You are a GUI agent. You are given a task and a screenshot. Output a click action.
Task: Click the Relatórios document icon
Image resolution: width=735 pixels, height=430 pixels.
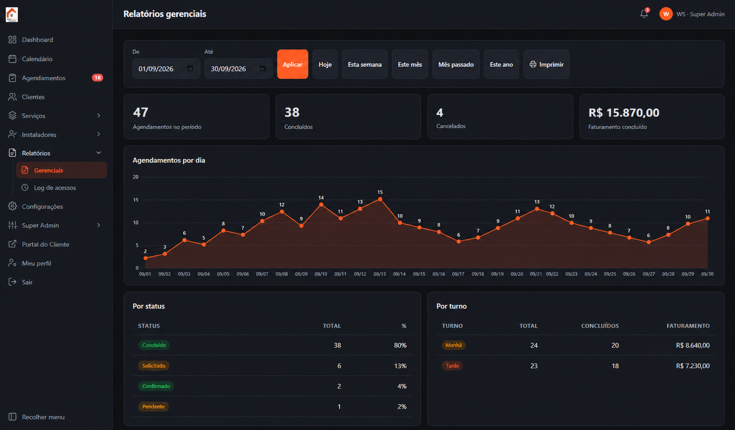click(x=13, y=153)
